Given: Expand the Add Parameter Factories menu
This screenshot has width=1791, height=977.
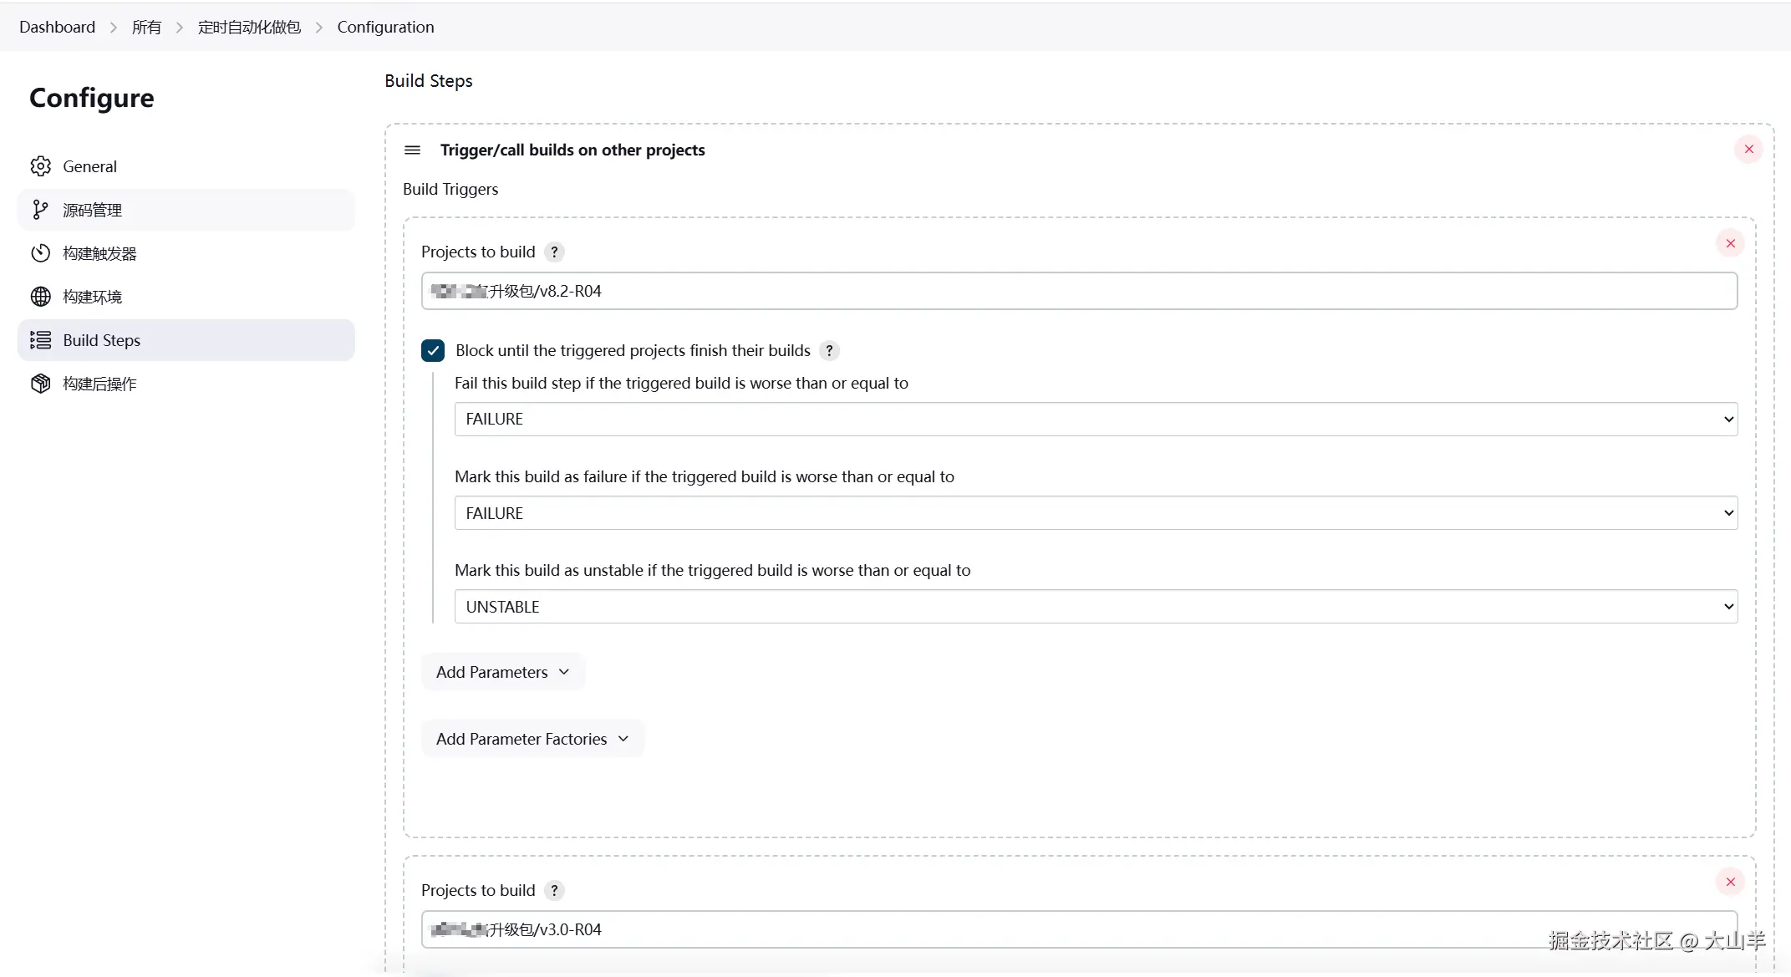Looking at the screenshot, I should pos(532,740).
